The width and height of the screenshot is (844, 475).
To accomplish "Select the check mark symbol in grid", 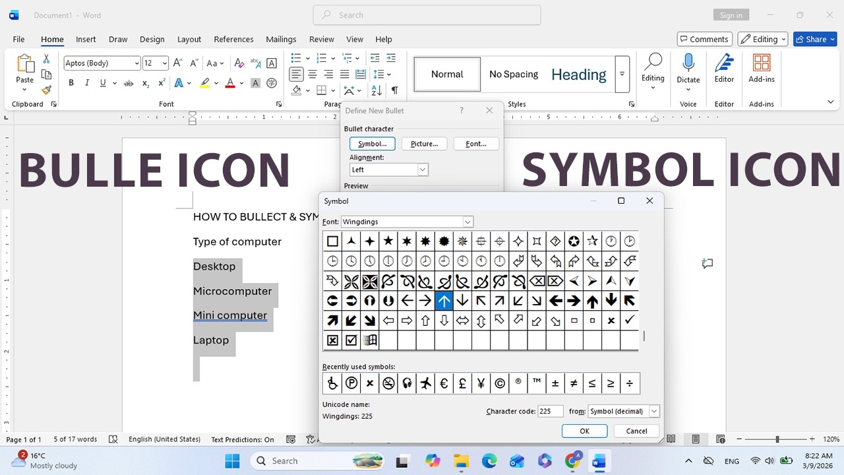I will coord(630,320).
